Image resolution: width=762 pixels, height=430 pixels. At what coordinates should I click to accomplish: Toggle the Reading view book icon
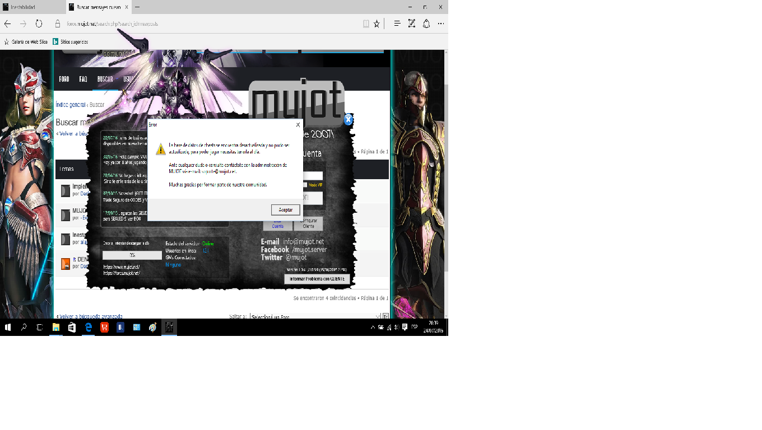[x=366, y=24]
